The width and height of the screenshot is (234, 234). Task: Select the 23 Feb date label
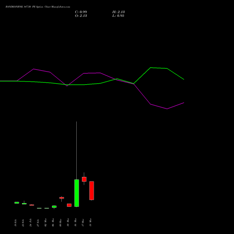click(x=23, y=222)
